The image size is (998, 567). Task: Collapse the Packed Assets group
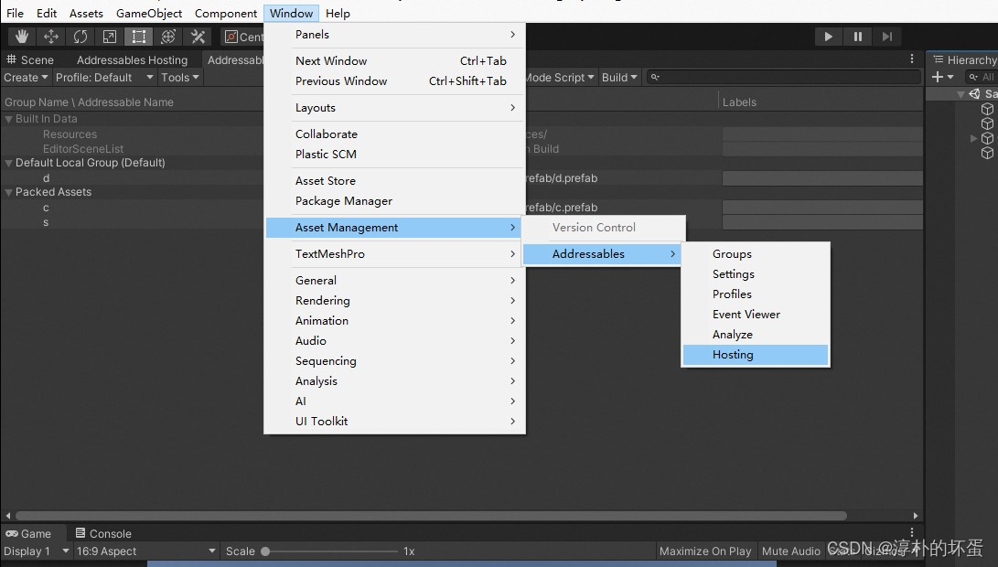pos(9,192)
